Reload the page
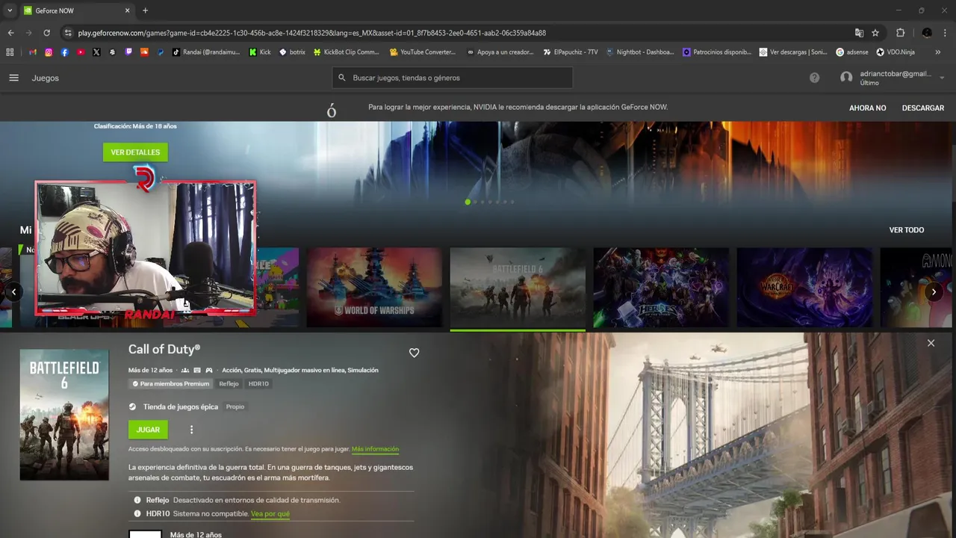The width and height of the screenshot is (956, 538). [x=46, y=33]
